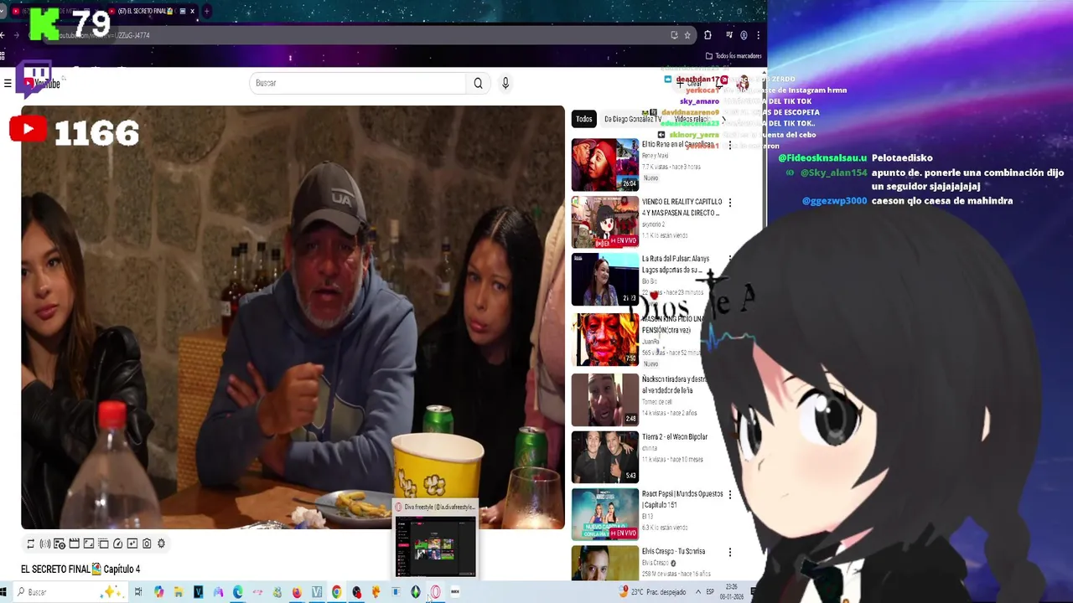Click the loop icon below the video
The width and height of the screenshot is (1073, 603).
click(31, 544)
